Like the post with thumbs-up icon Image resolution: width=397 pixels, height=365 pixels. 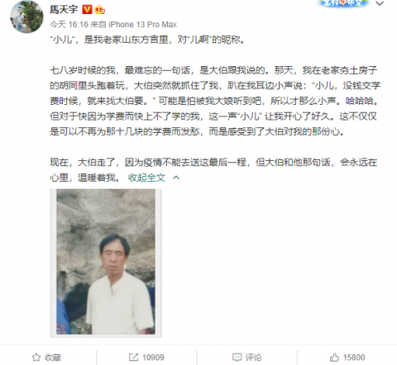click(x=334, y=358)
